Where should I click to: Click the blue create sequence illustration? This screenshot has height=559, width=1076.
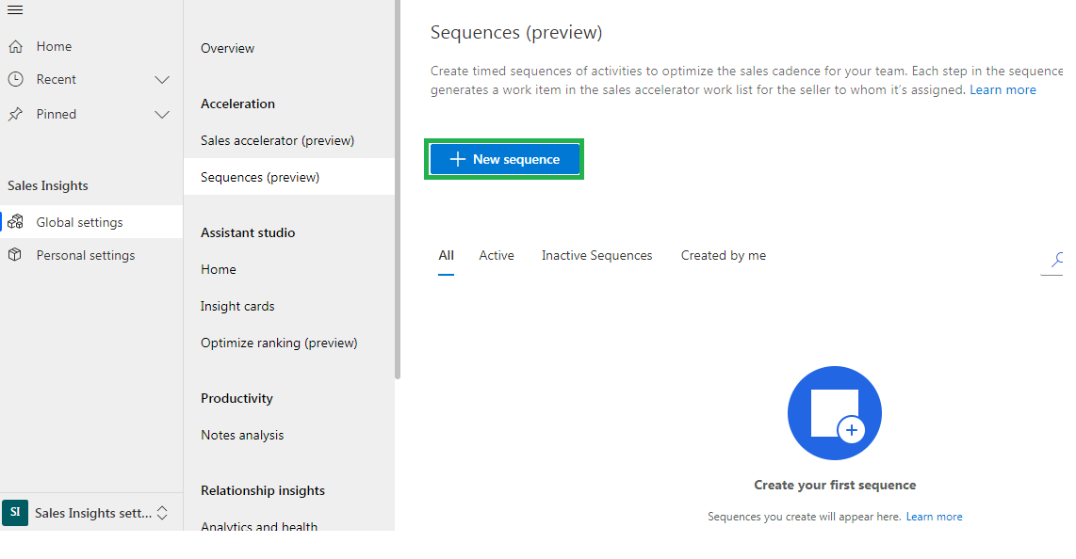pyautogui.click(x=835, y=413)
